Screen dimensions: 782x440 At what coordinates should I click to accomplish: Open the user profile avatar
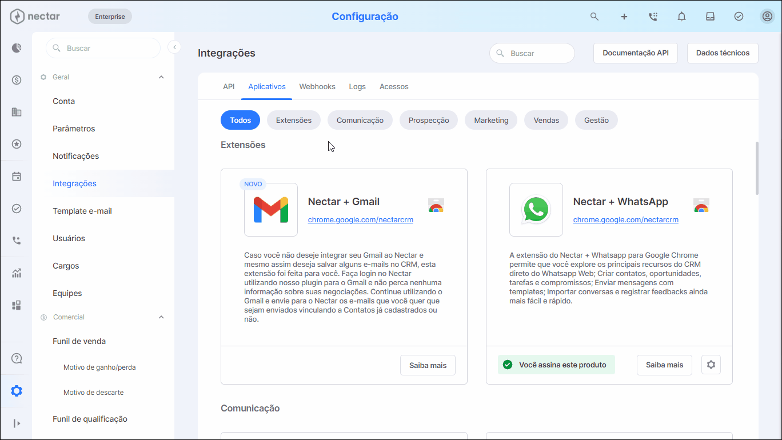click(x=767, y=17)
